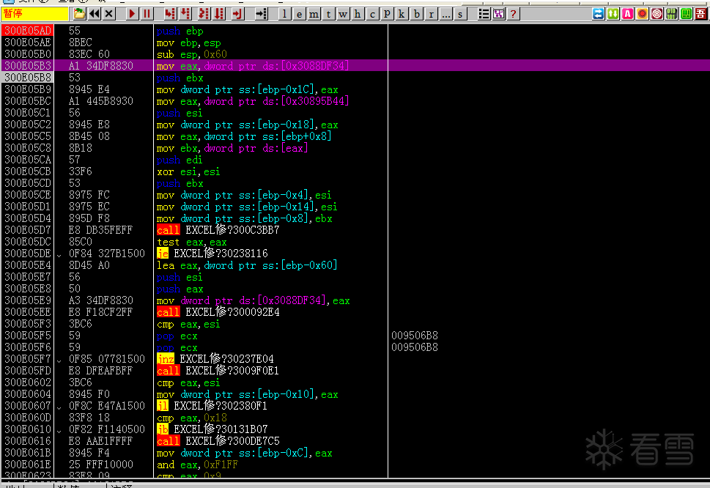
Task: Click address 300E0610 in address column
Action: [x=28, y=429]
